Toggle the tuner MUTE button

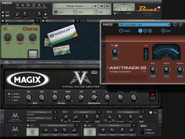pyautogui.click(x=124, y=13)
